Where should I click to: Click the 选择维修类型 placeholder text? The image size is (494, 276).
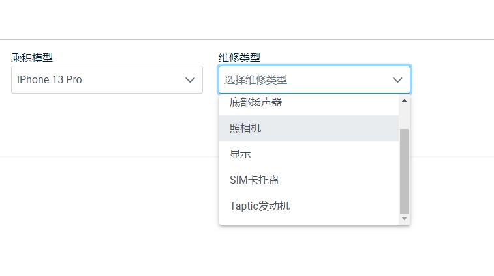[256, 80]
